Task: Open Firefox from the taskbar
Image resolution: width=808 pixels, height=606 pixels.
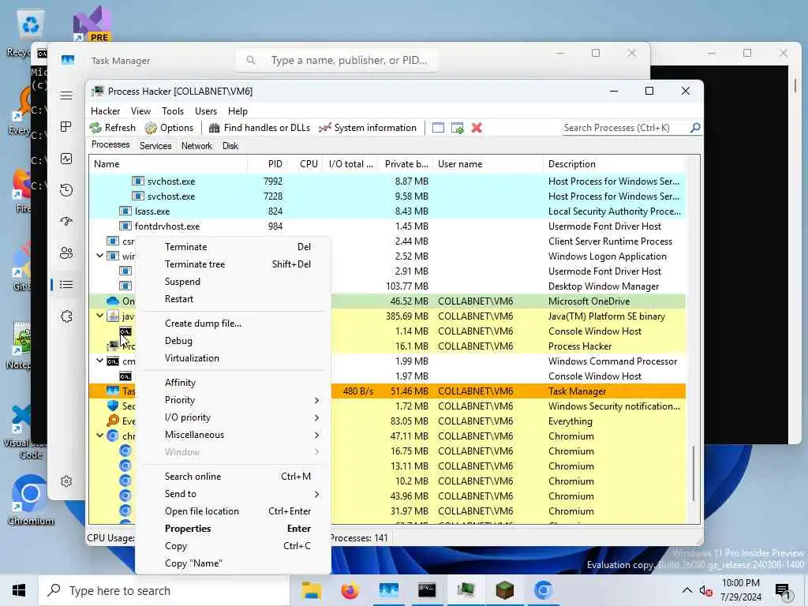Action: click(350, 590)
